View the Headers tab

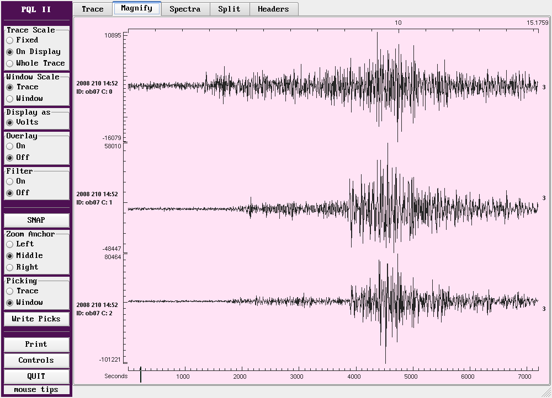[273, 9]
